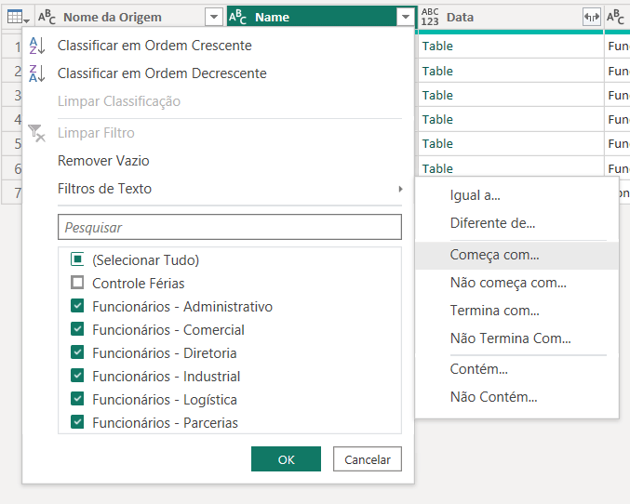Click the table menu icon at top-left corner
The image size is (630, 504).
point(18,18)
